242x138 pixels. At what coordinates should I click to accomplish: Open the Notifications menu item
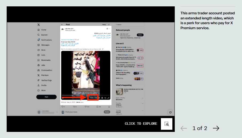click(x=46, y=40)
